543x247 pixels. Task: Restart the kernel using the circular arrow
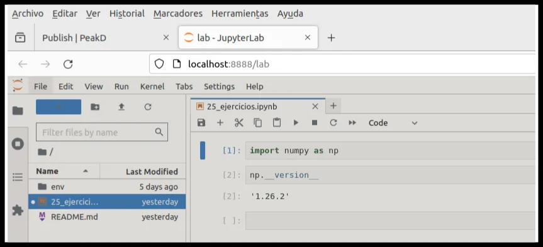[333, 123]
